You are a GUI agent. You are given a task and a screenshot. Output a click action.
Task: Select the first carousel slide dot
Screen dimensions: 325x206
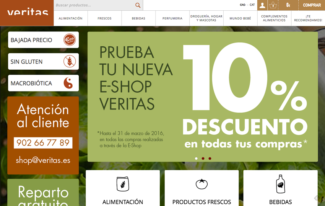pyautogui.click(x=196, y=159)
